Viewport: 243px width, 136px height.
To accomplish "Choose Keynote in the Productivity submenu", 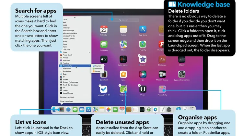I will (98, 66).
